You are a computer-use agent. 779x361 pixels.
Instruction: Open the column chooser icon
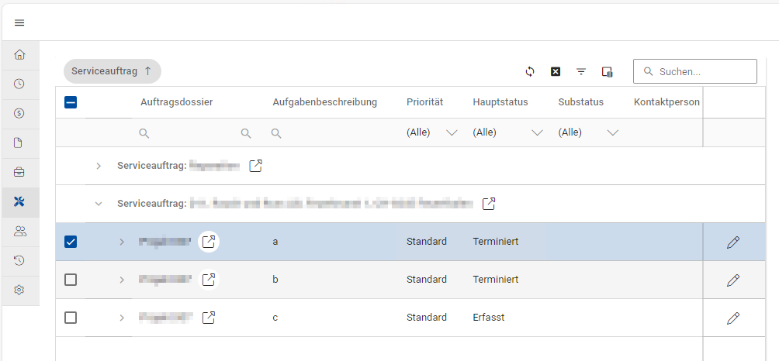point(607,71)
